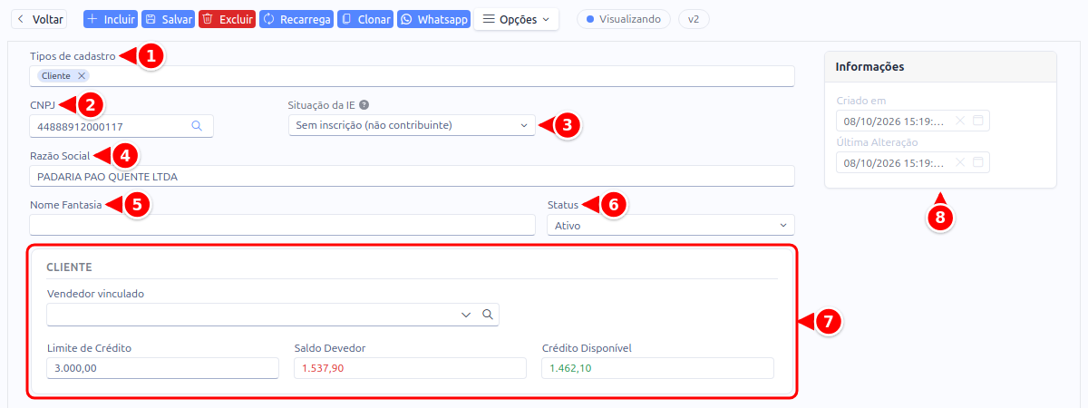1088x408 pixels.
Task: Click the Razão Social field
Action: pos(412,177)
